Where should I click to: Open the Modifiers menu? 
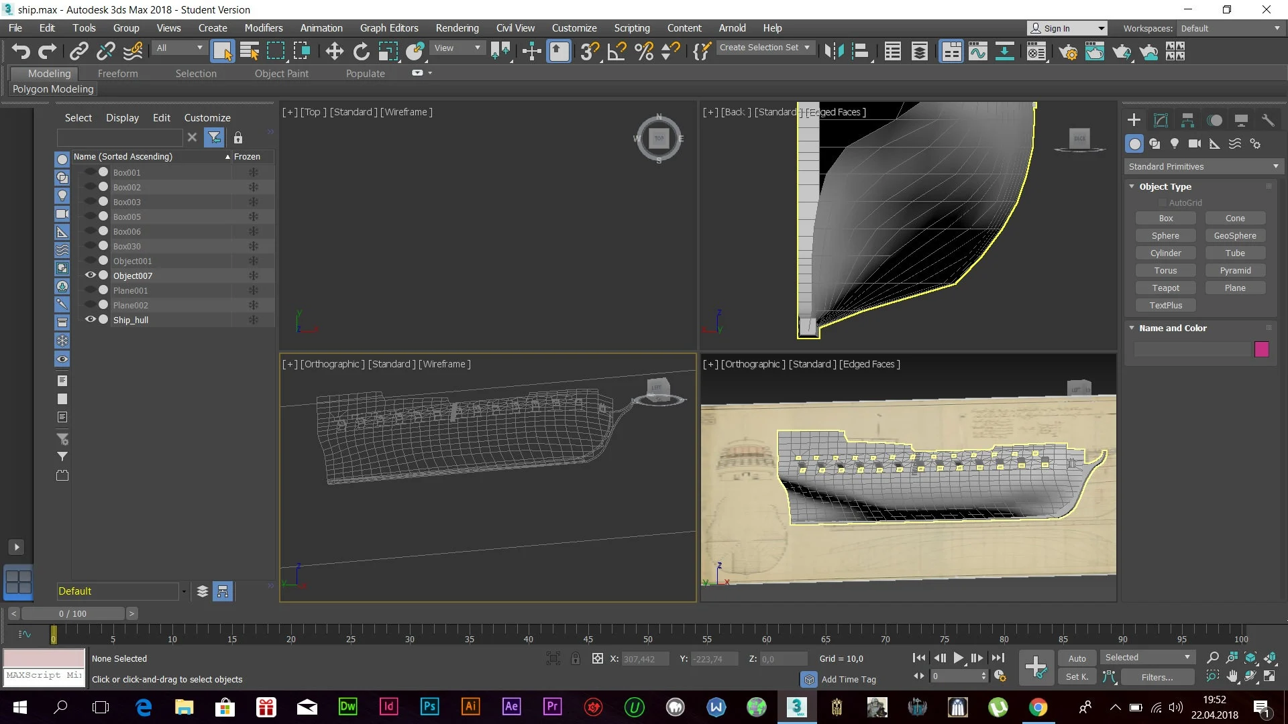pyautogui.click(x=263, y=28)
